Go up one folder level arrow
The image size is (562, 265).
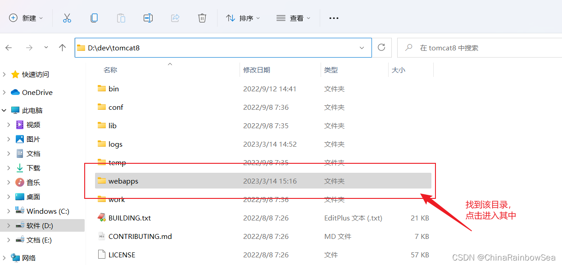(x=63, y=48)
